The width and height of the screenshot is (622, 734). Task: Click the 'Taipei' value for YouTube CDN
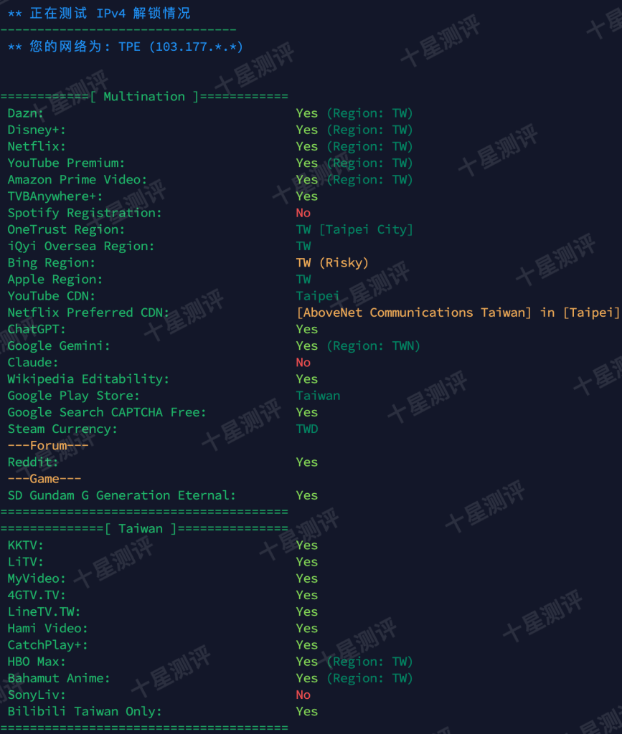(318, 296)
